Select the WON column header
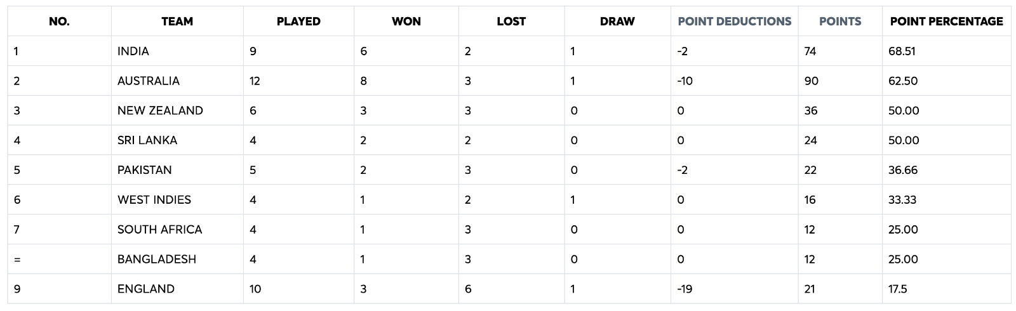 point(406,22)
